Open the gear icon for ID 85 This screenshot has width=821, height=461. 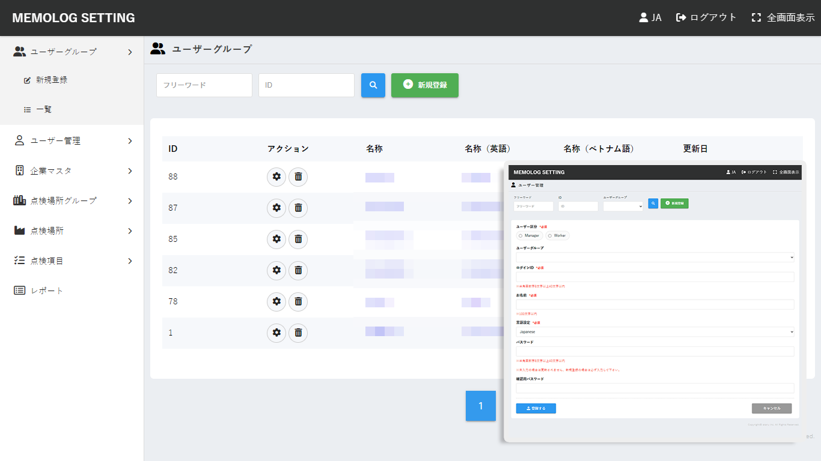coord(276,239)
